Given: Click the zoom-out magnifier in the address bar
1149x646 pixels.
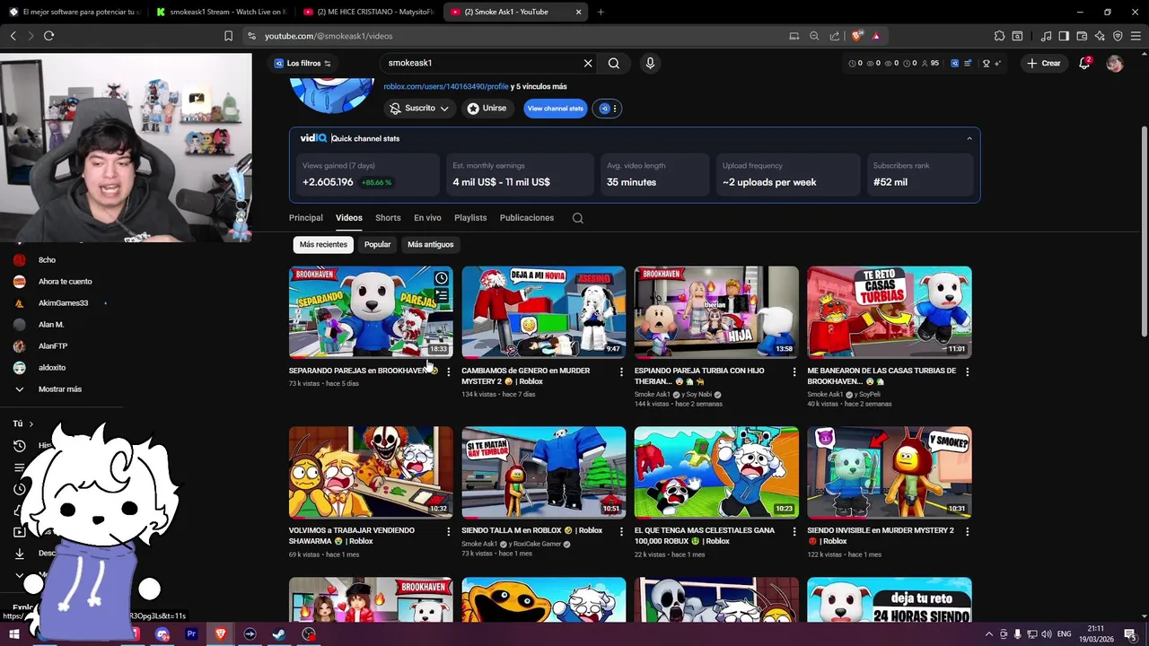Looking at the screenshot, I should [x=814, y=36].
